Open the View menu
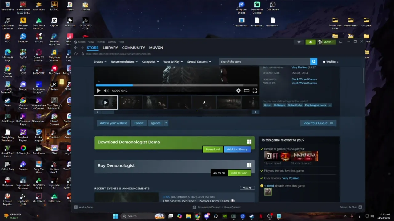Image resolution: width=394 pixels, height=221 pixels. click(91, 42)
